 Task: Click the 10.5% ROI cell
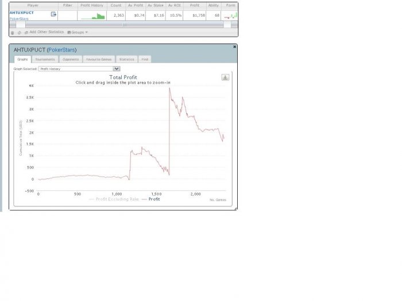[x=175, y=15]
